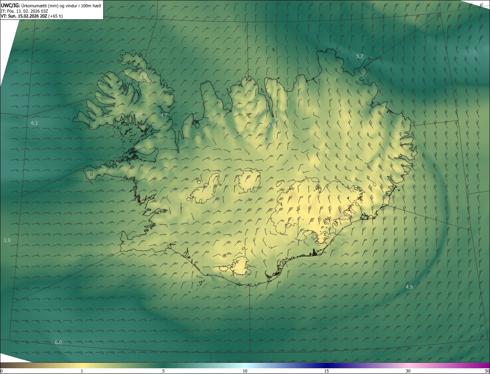Click the color scale tick label 15
Screen dimensions: 490x374
tap(327, 371)
